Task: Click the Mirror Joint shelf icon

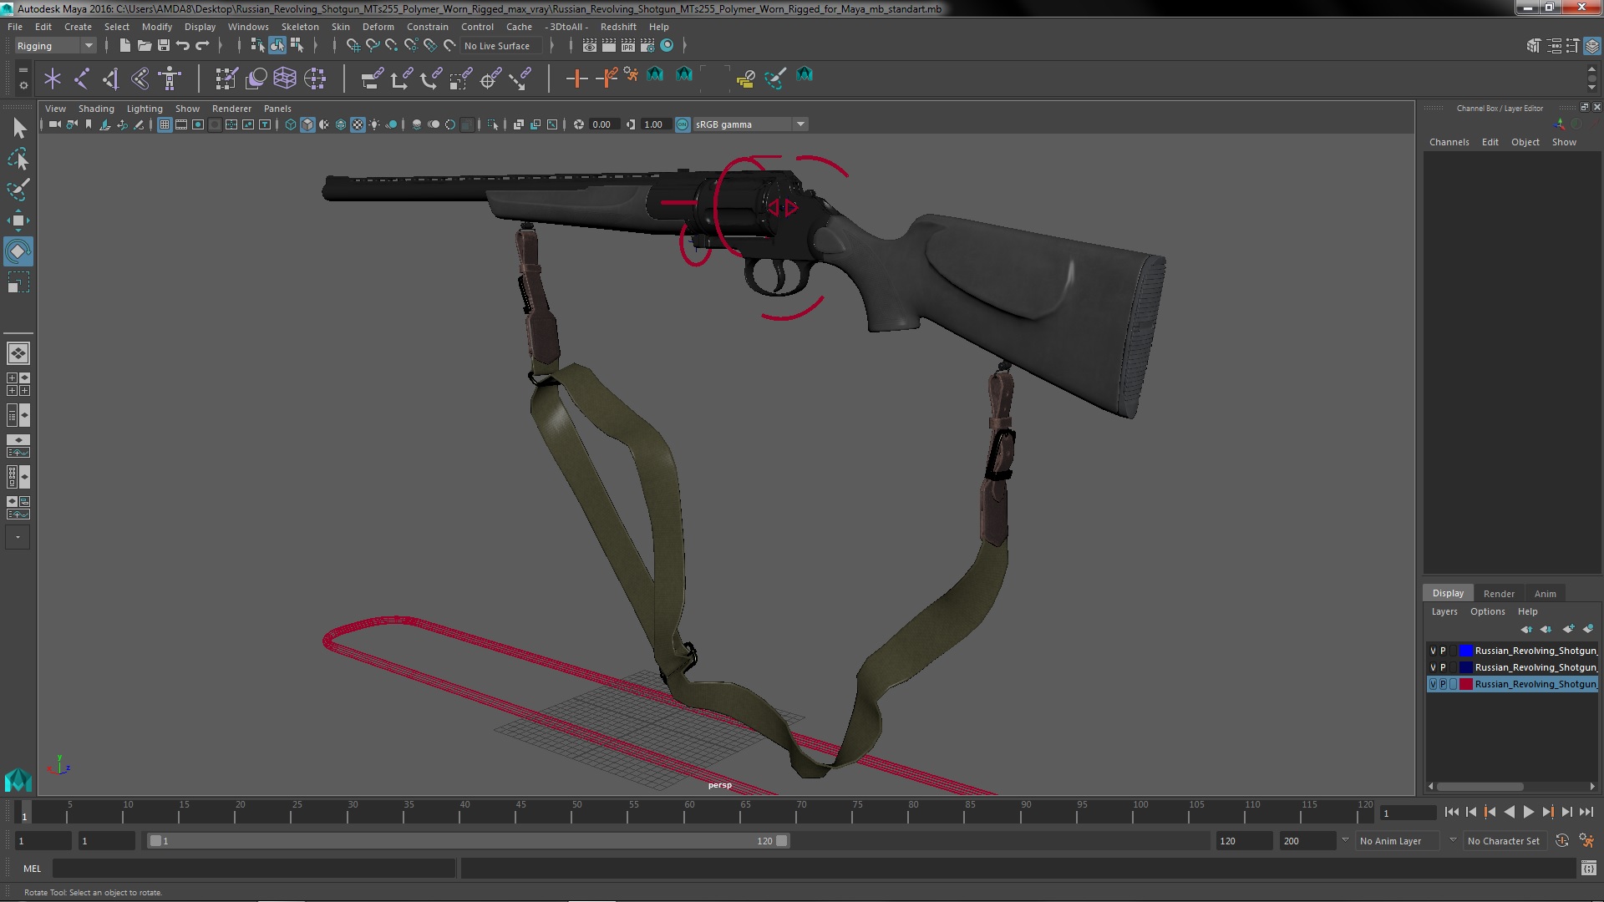Action: tap(111, 79)
